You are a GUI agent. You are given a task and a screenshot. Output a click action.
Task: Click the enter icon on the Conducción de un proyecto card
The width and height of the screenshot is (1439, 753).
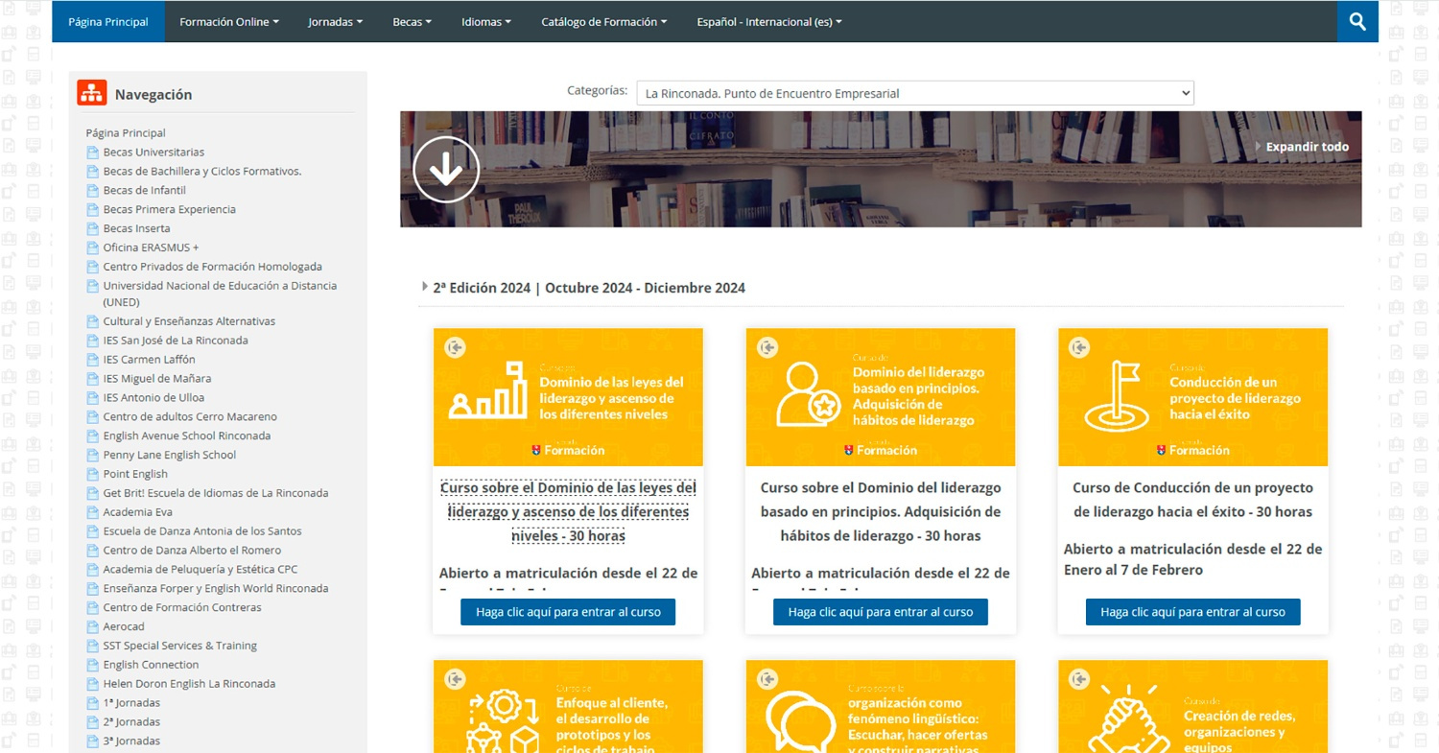point(1080,347)
